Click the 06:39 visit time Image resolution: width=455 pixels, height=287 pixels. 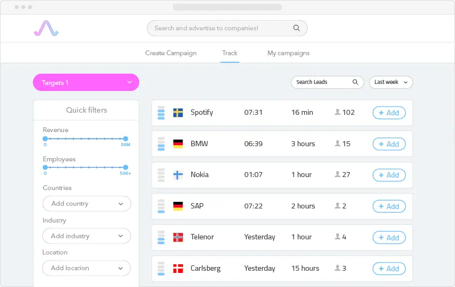tap(253, 144)
